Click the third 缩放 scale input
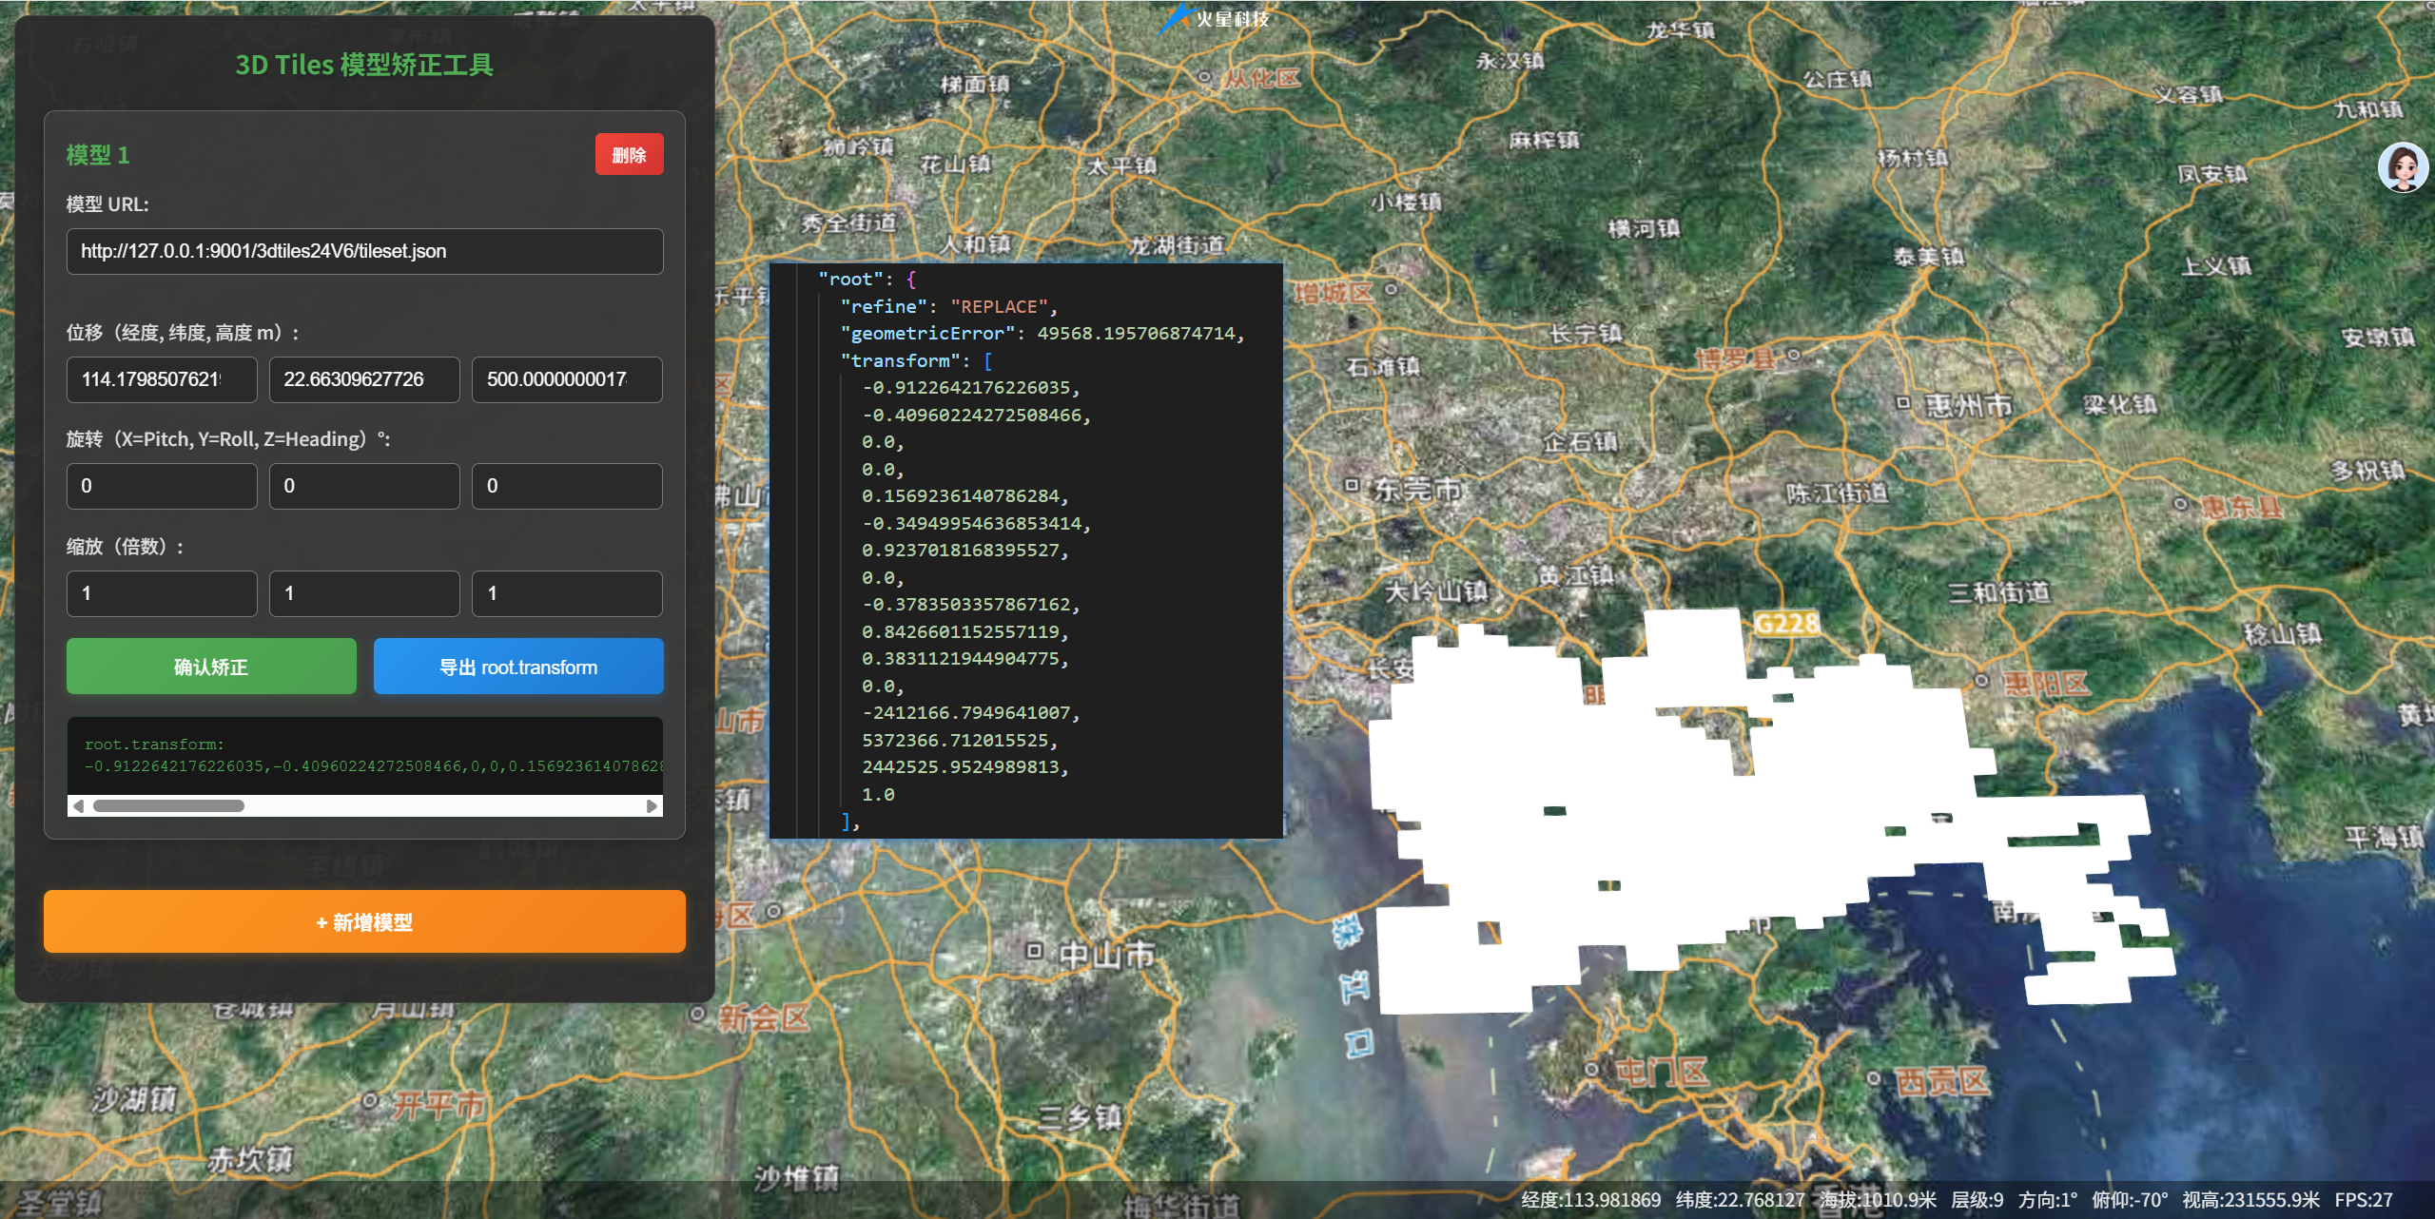This screenshot has height=1219, width=2435. click(x=567, y=593)
